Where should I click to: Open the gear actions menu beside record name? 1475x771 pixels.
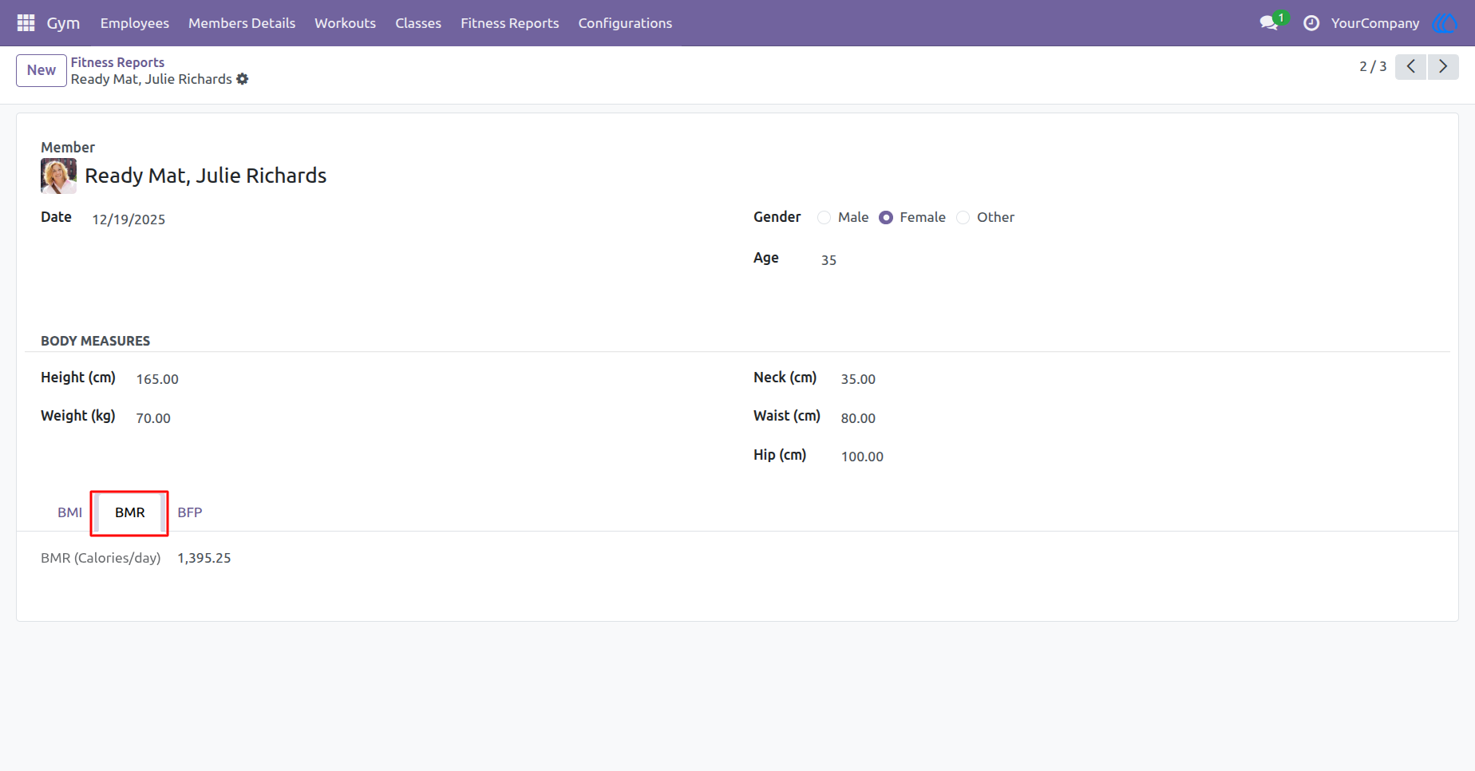coord(243,79)
